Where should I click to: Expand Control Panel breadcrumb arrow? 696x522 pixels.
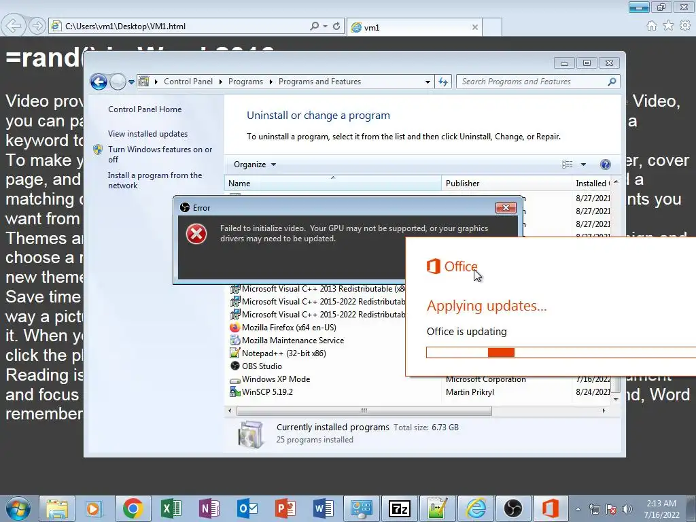tap(221, 82)
